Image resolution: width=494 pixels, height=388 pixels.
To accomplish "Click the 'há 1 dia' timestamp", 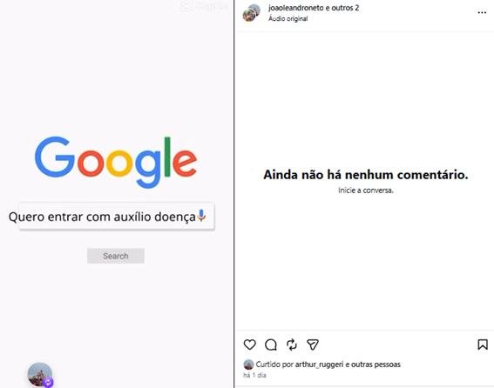I will point(254,375).
